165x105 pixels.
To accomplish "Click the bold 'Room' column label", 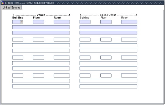I will 57,18.
